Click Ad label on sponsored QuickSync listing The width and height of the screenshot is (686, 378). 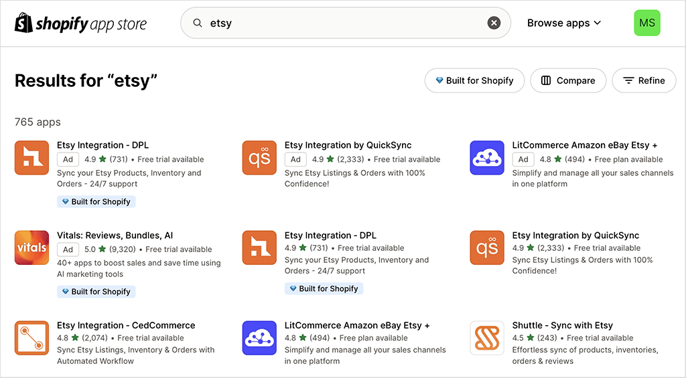tap(295, 159)
